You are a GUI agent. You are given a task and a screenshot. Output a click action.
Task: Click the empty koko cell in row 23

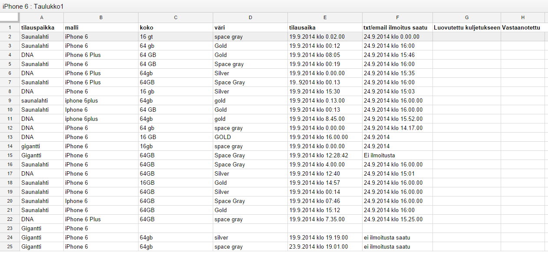175,228
